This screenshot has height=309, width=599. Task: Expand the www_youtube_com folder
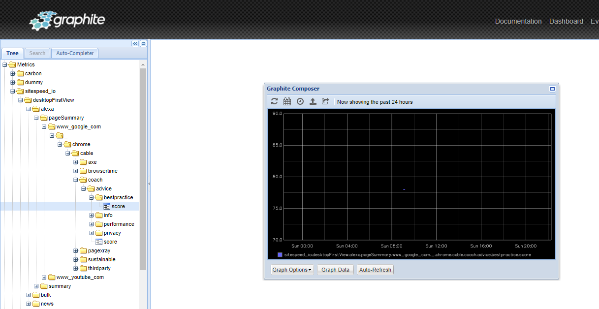click(x=44, y=277)
